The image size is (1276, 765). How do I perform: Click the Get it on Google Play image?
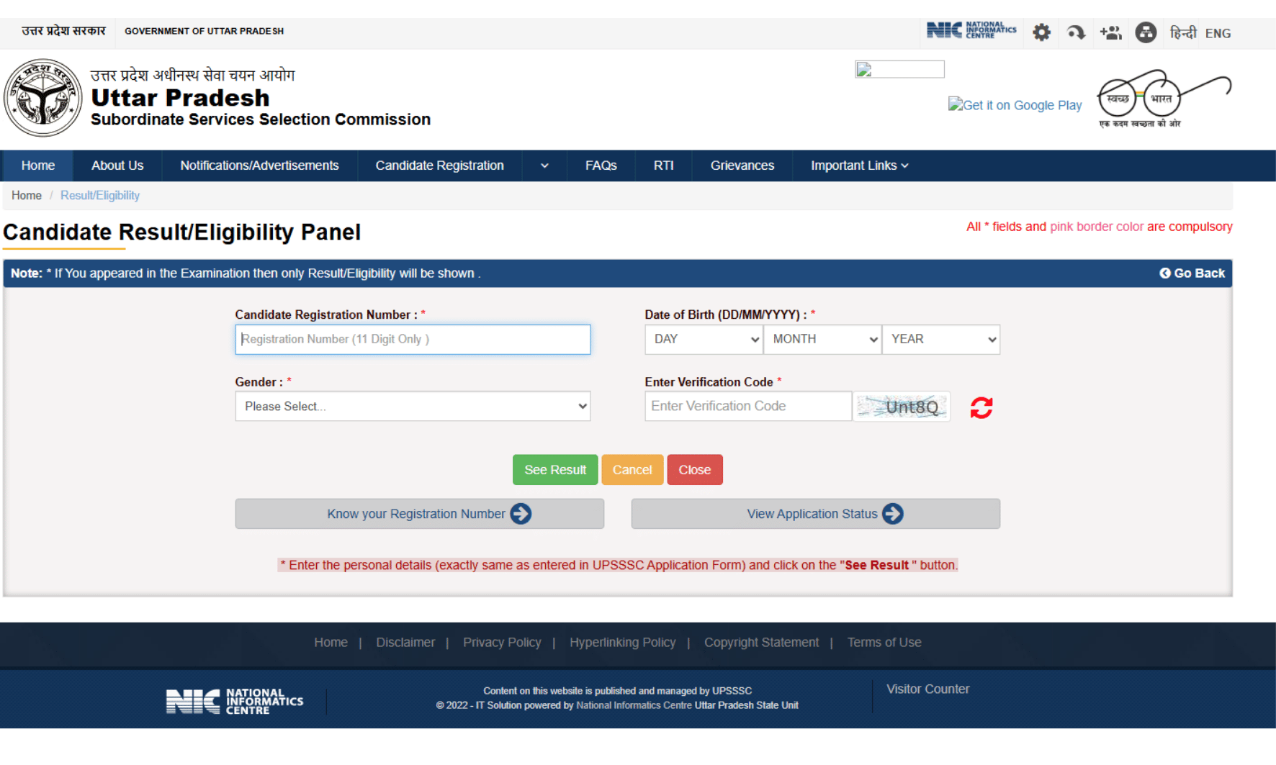coord(1015,105)
